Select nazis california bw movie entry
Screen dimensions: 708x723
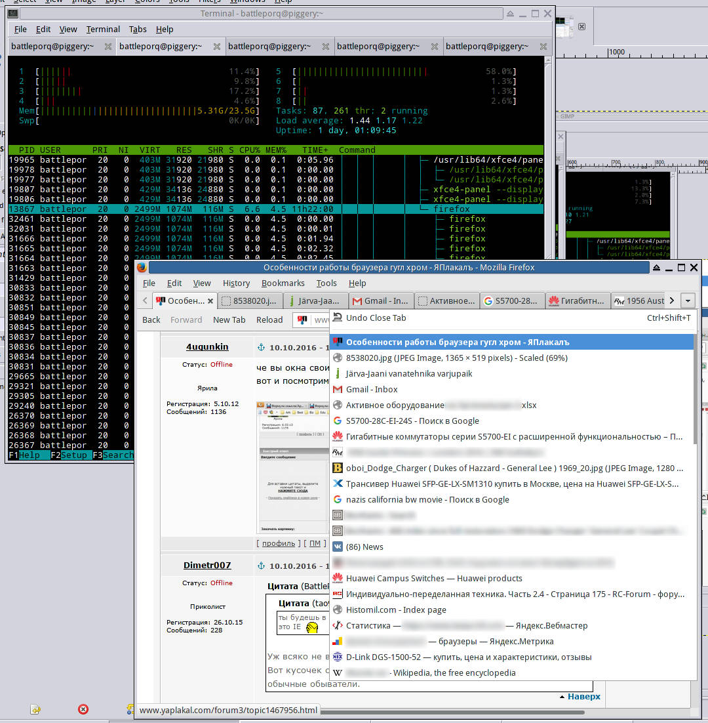point(512,500)
